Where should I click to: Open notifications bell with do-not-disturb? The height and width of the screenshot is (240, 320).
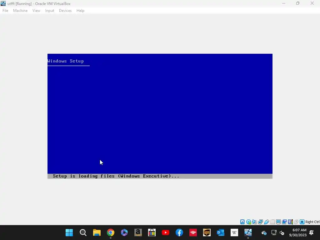[312, 232]
